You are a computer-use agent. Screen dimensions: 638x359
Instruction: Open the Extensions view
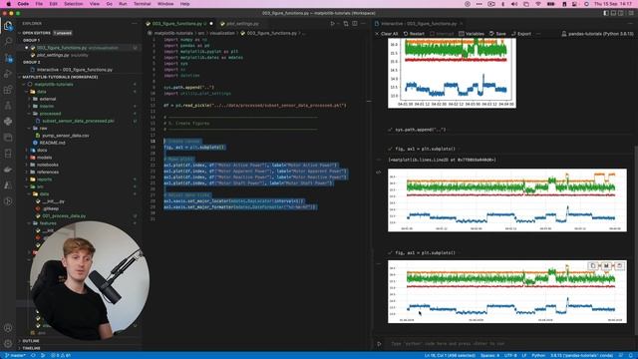pyautogui.click(x=8, y=90)
